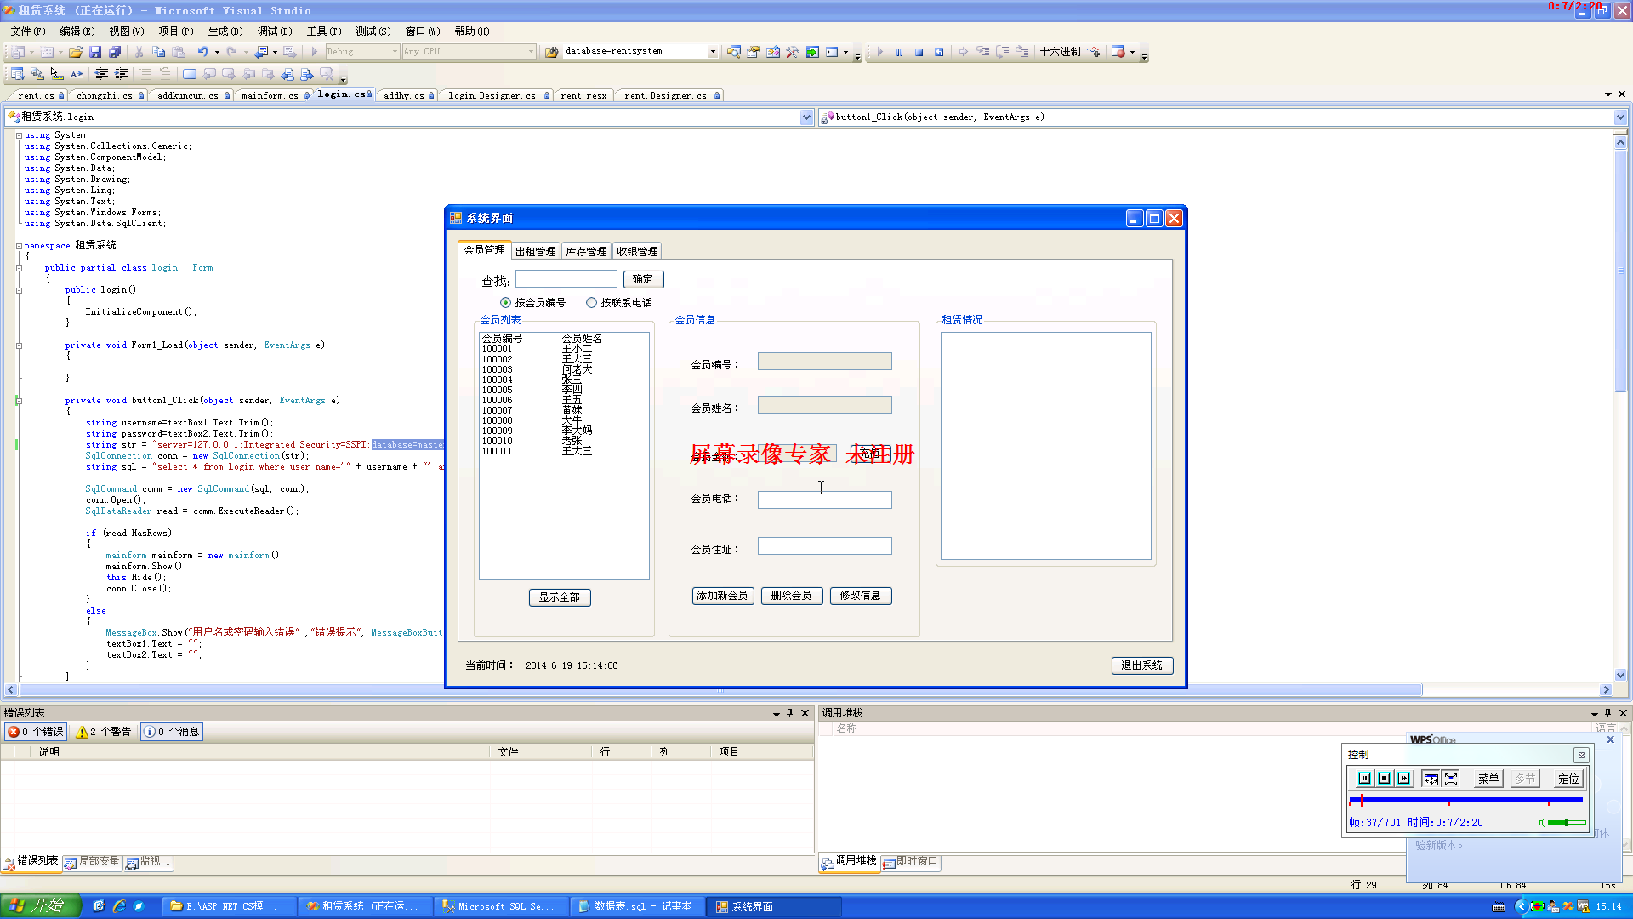
Task: Switch to the 出租管理 tab
Action: [x=535, y=252]
